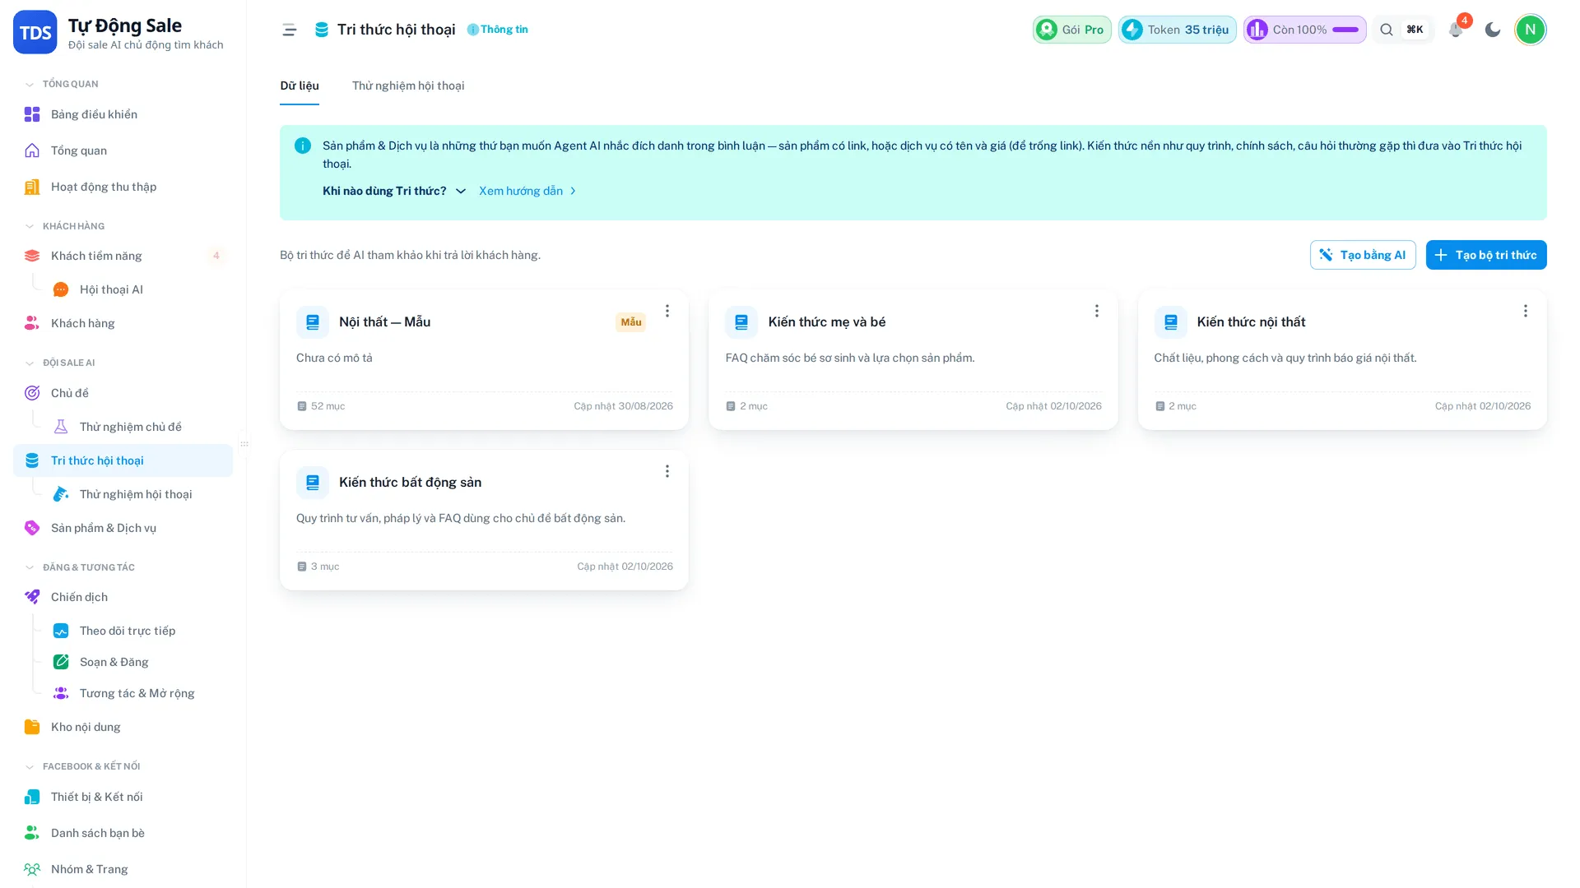
Task: Open the three-dot menu on Nội thất — Mẫu
Action: pos(667,311)
